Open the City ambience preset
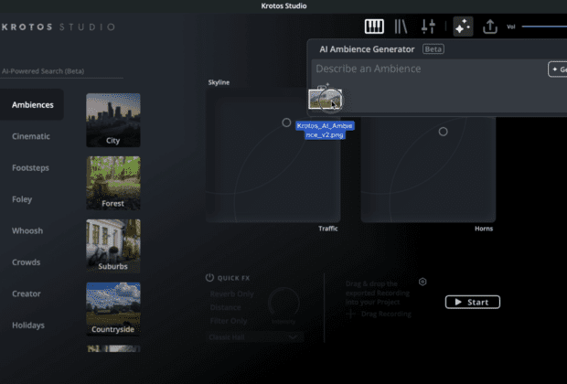The height and width of the screenshot is (384, 567). click(113, 120)
